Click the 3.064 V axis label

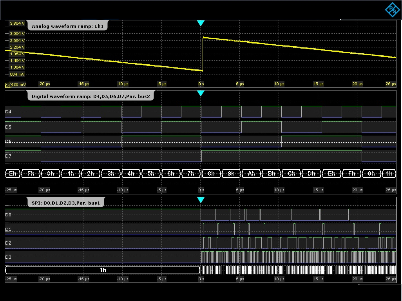[x=17, y=34]
